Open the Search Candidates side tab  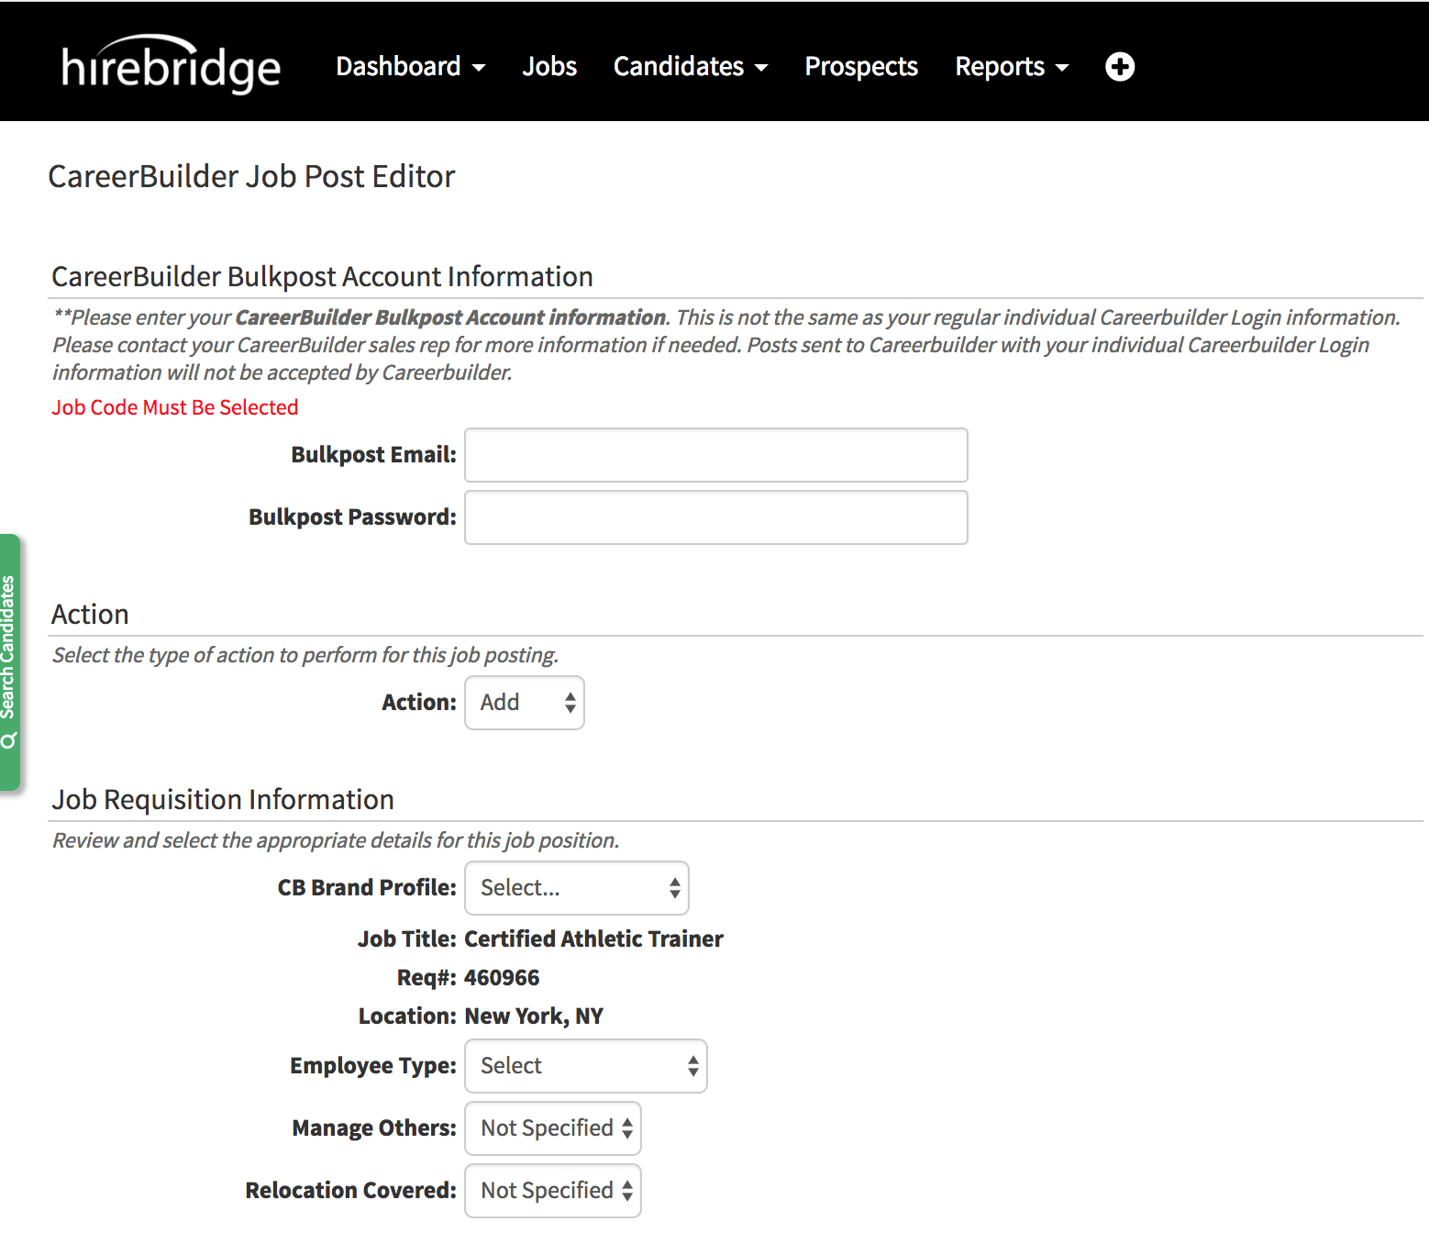click(10, 661)
